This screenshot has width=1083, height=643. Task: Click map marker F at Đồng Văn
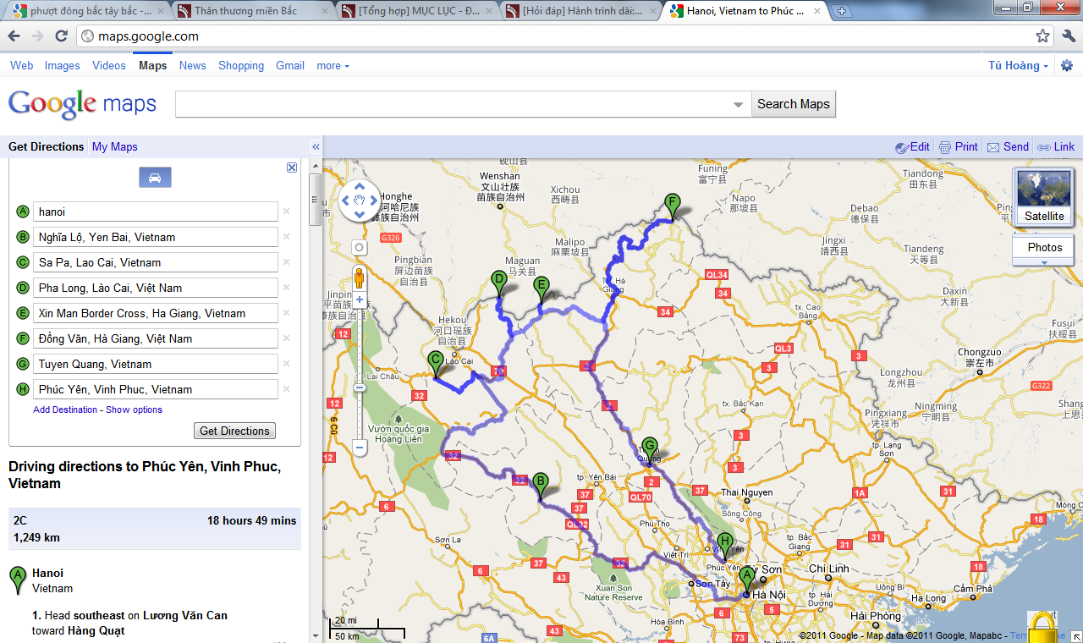point(672,206)
